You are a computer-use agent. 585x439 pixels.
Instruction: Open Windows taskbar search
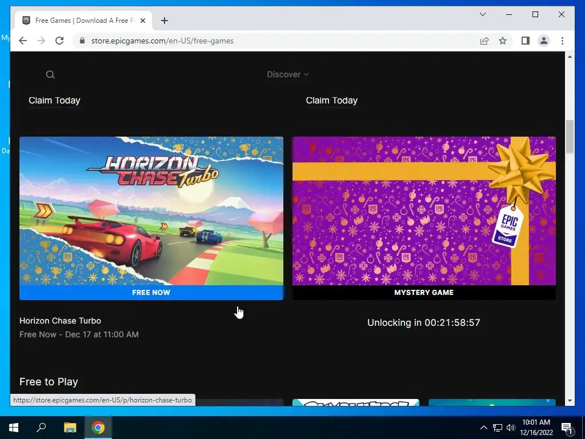tap(41, 428)
